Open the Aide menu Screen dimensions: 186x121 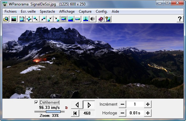click(x=115, y=11)
